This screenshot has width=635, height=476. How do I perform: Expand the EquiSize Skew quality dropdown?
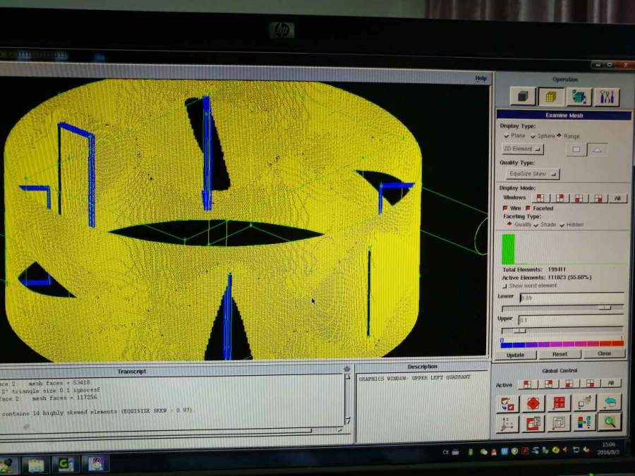coord(533,173)
